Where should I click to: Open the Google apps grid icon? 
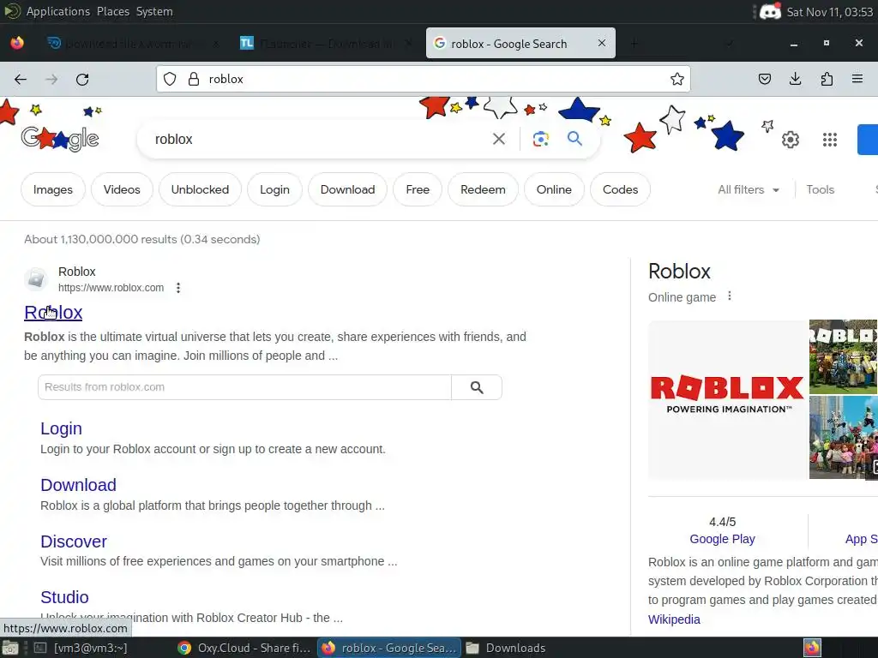click(x=830, y=140)
